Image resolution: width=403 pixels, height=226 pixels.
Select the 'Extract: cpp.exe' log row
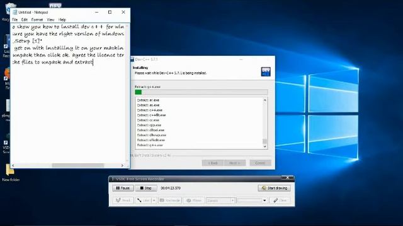(x=149, y=126)
